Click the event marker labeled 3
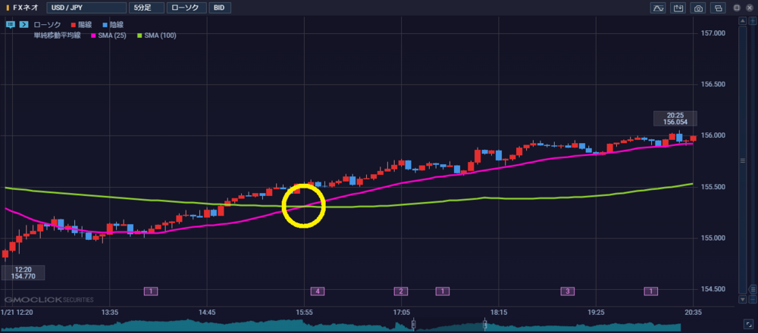The height and width of the screenshot is (333, 758). [566, 291]
